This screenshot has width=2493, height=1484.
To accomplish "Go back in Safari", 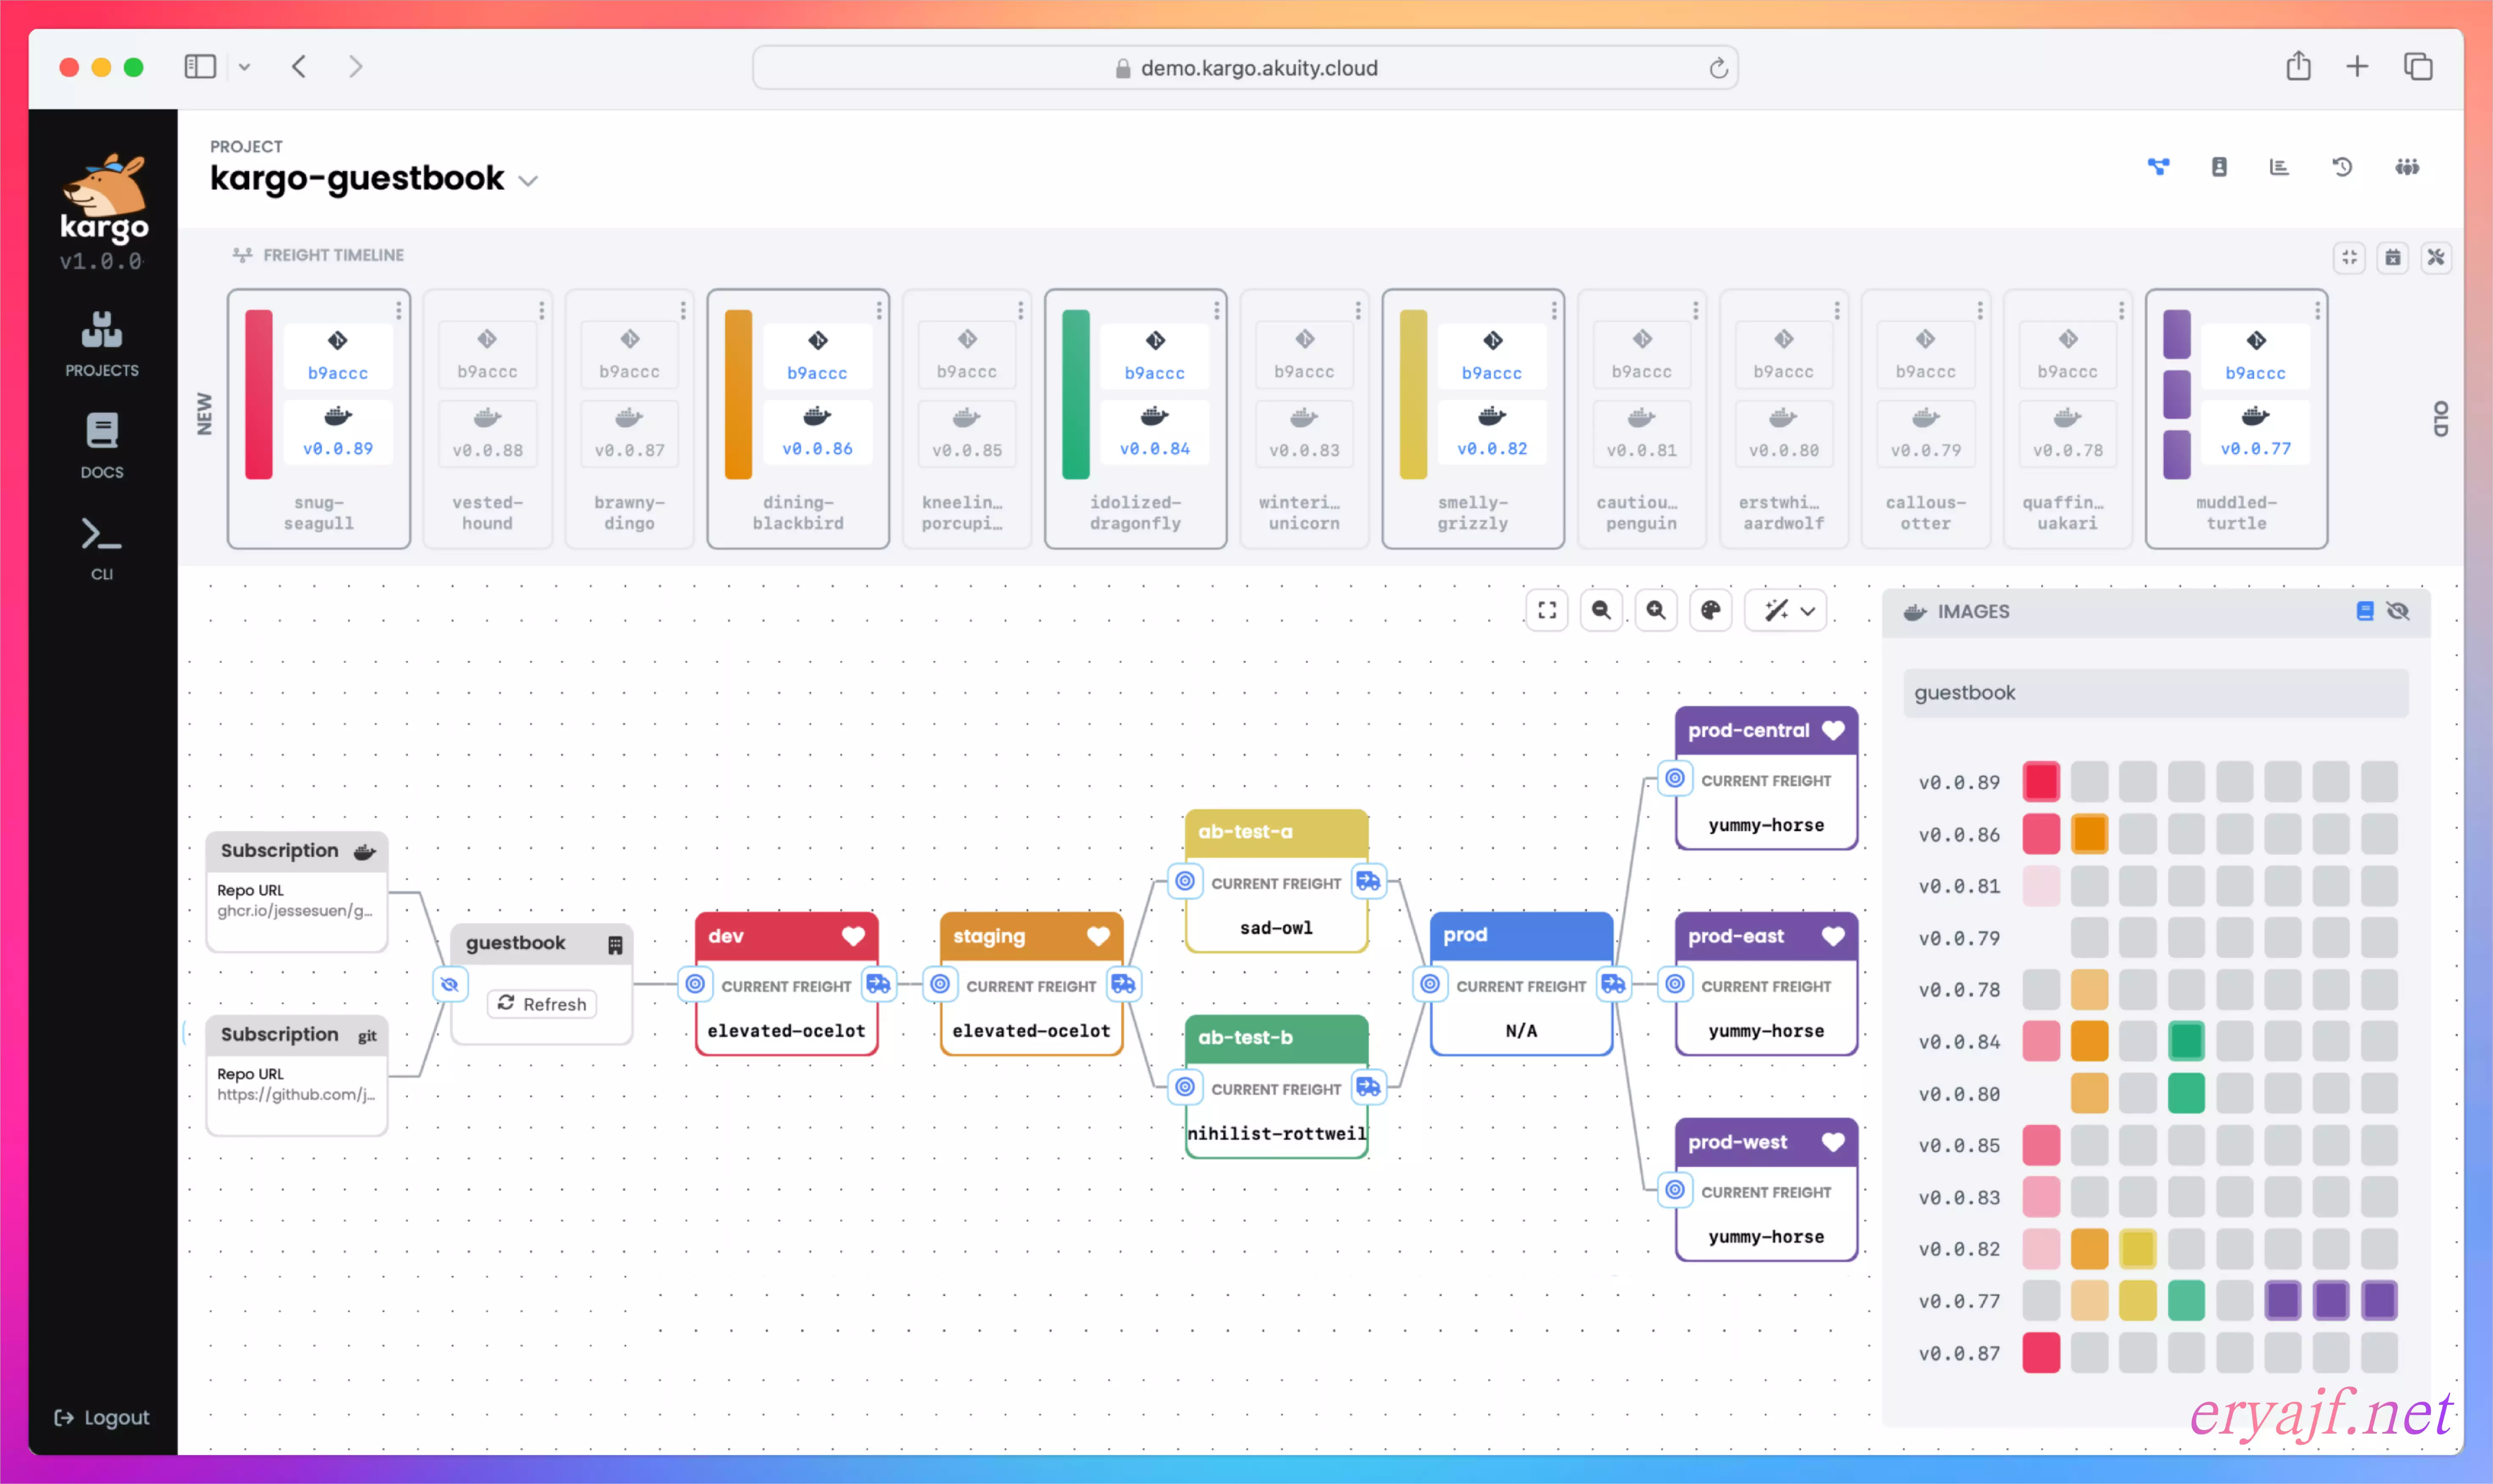I will pos(299,67).
